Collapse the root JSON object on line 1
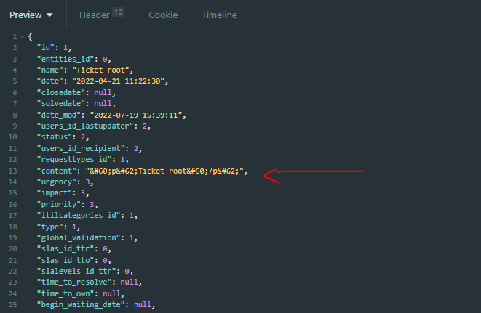Screen dimensions: 481x313 22,37
